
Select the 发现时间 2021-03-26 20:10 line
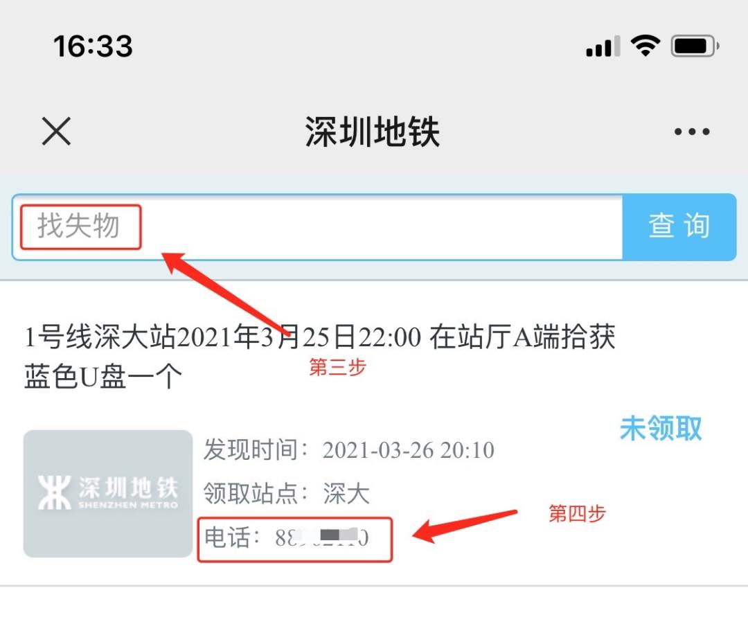[349, 450]
